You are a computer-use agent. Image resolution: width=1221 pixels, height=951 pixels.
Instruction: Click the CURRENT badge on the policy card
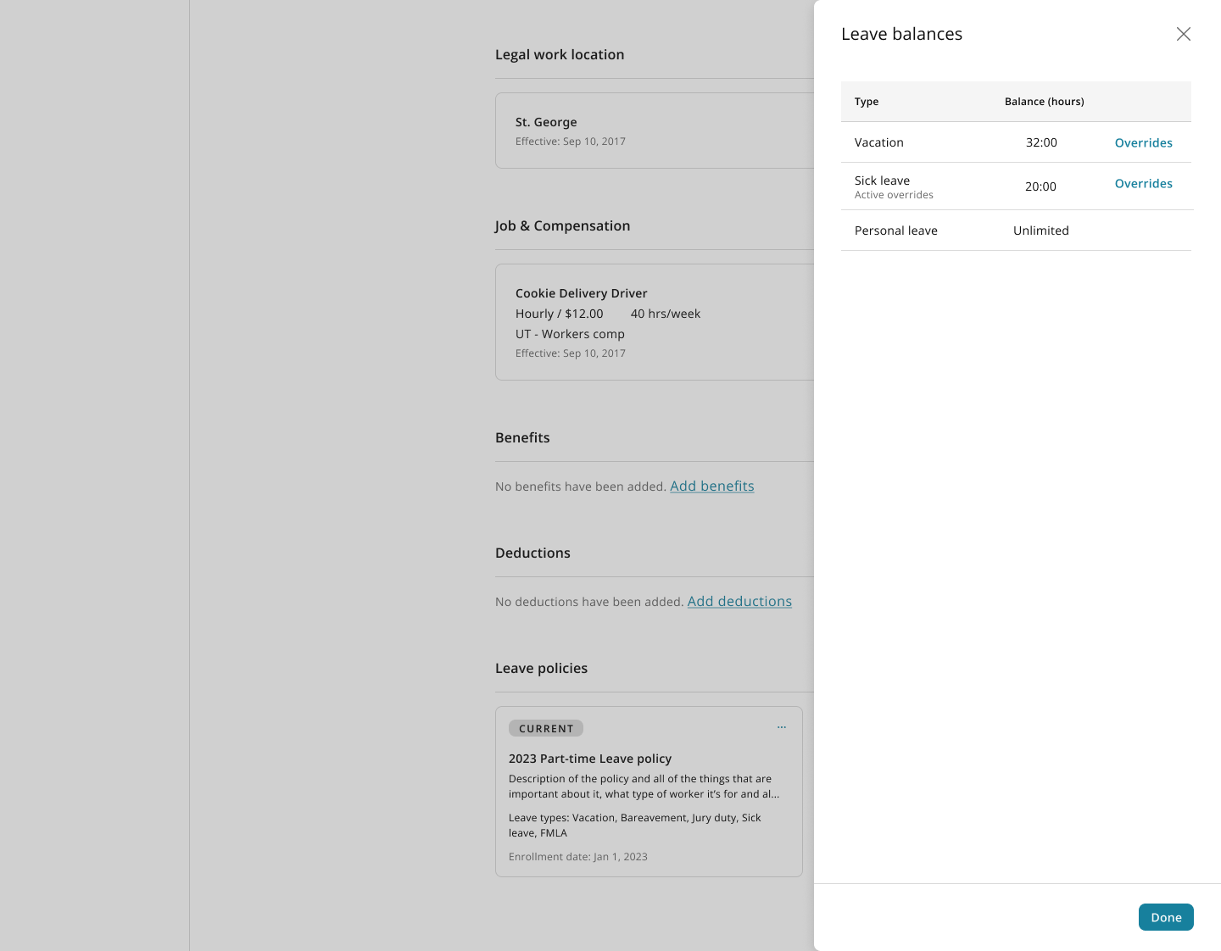coord(546,728)
